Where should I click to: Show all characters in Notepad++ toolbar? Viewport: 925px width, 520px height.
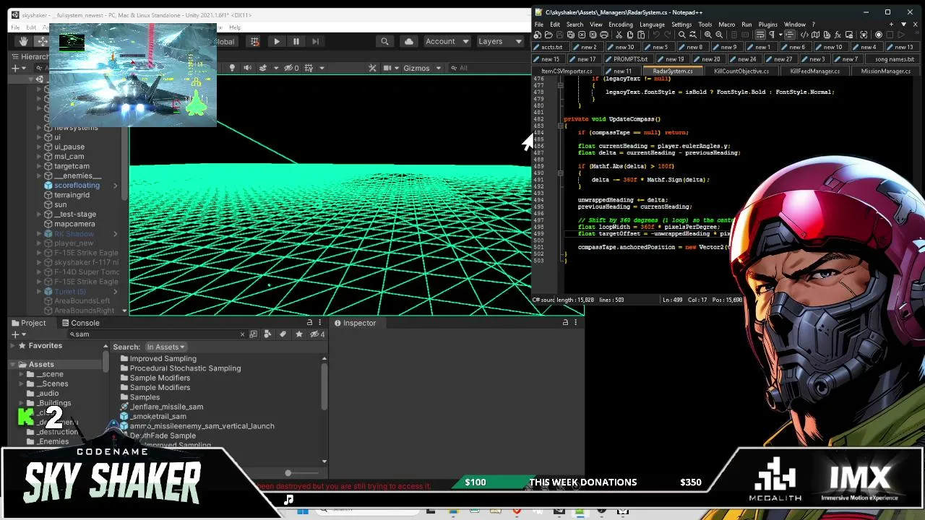point(771,35)
